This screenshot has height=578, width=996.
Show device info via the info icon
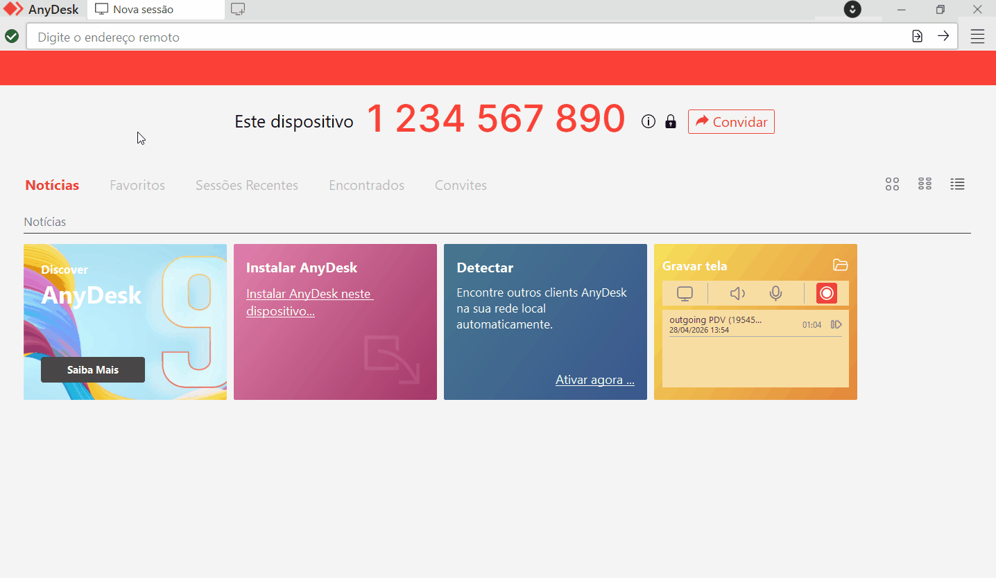[649, 122]
